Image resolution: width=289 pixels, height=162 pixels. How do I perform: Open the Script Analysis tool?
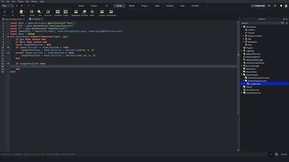click(x=102, y=12)
